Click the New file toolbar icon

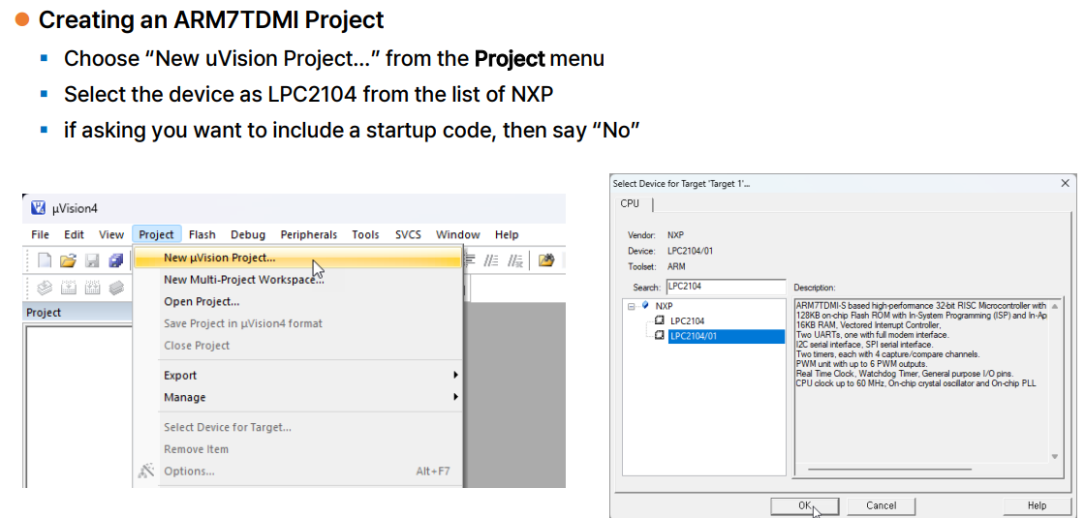(44, 260)
